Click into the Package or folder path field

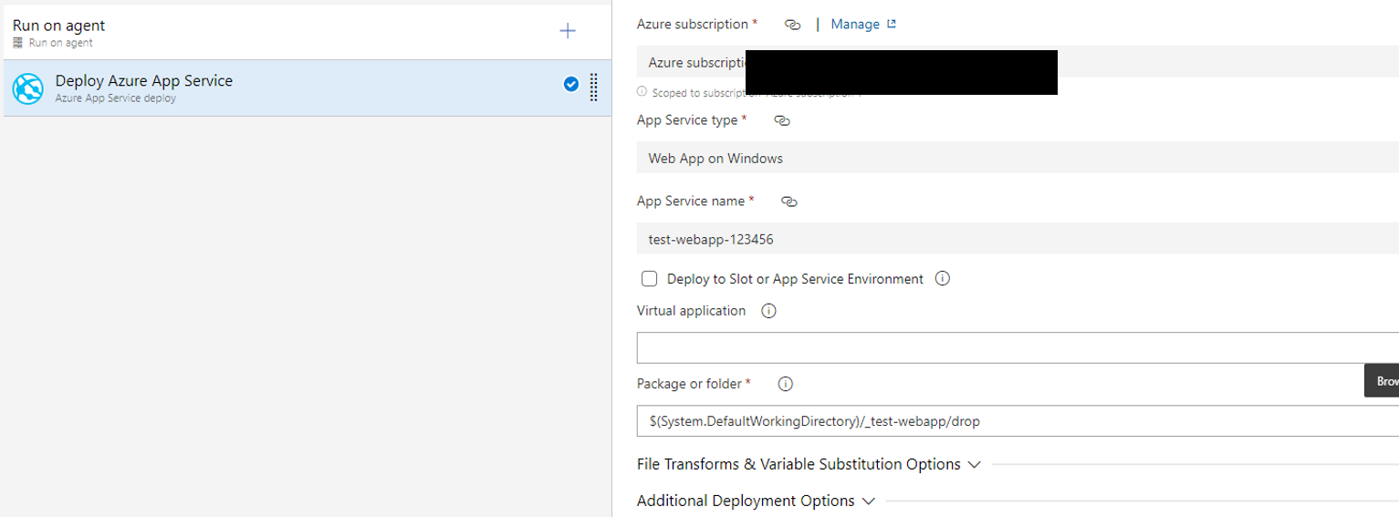tap(1018, 420)
